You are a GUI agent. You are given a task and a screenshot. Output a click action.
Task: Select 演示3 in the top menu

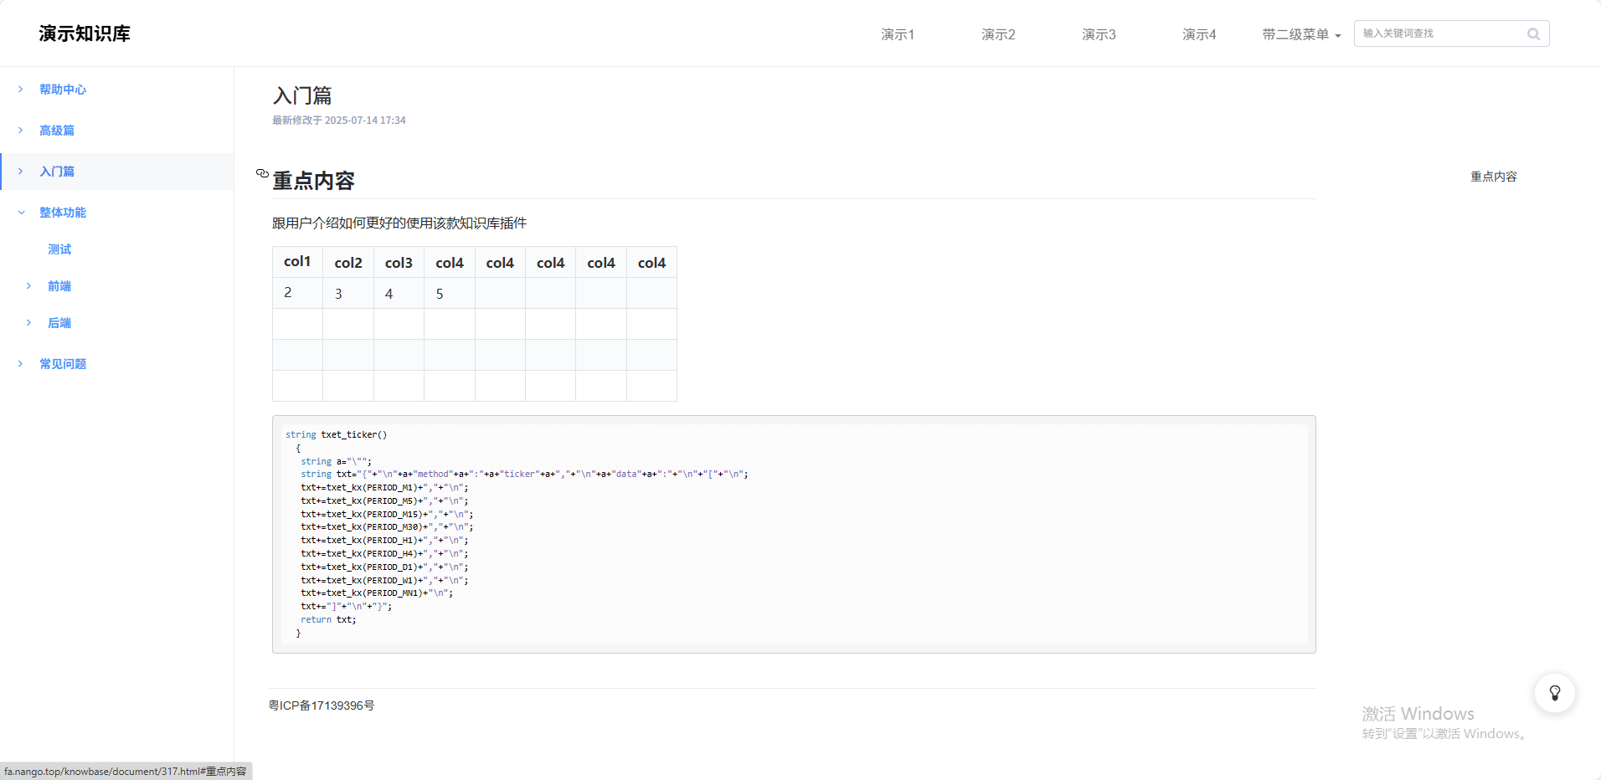coord(1099,34)
